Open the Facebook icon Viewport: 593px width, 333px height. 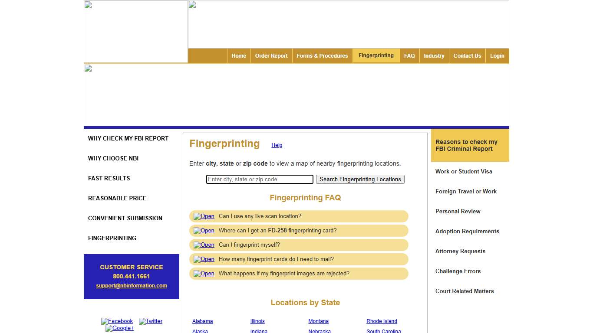click(117, 321)
